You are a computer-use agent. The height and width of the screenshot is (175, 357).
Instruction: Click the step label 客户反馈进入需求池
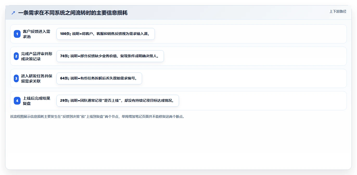[36, 34]
